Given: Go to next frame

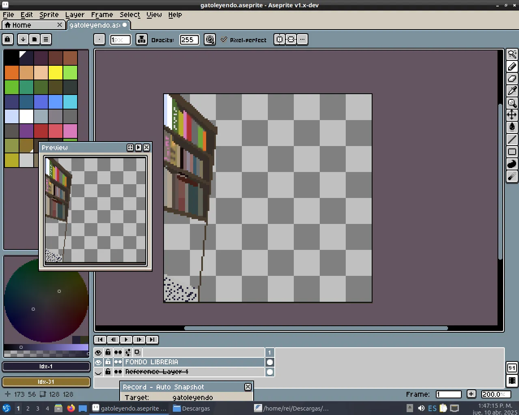Looking at the screenshot, I should coord(139,340).
